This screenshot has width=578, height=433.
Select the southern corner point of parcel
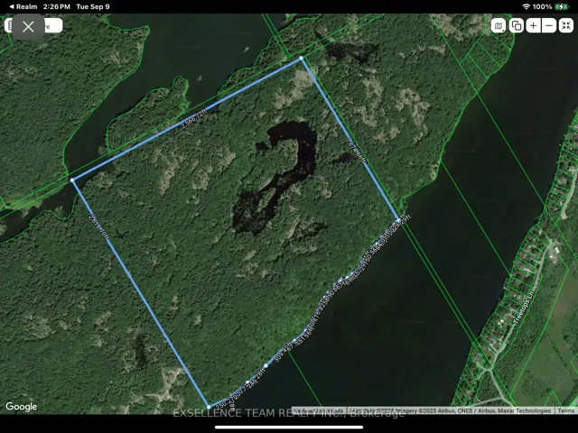208,407
